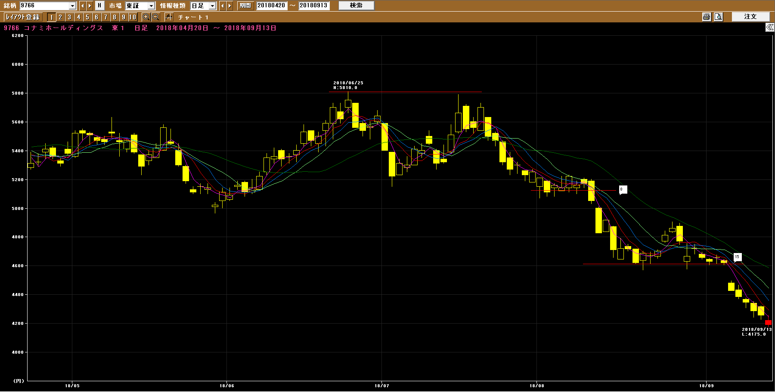Click the 検索 search button
The width and height of the screenshot is (775, 392).
pyautogui.click(x=356, y=6)
